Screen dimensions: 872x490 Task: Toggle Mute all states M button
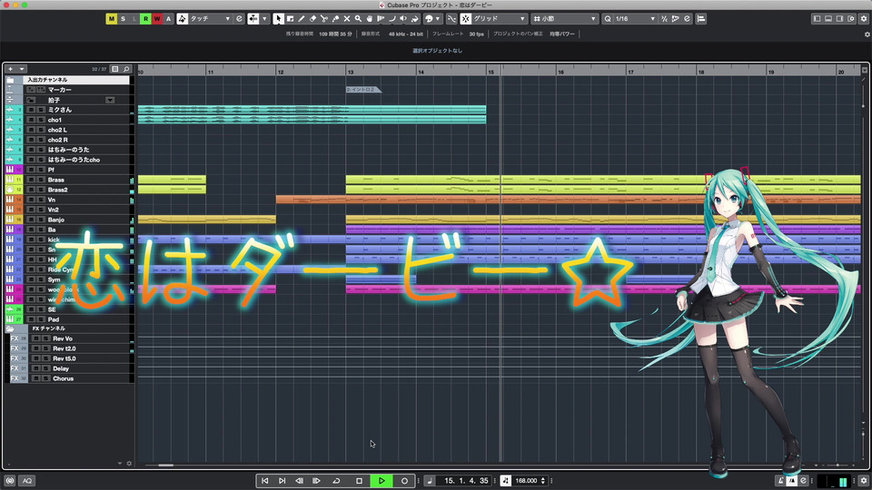point(111,19)
